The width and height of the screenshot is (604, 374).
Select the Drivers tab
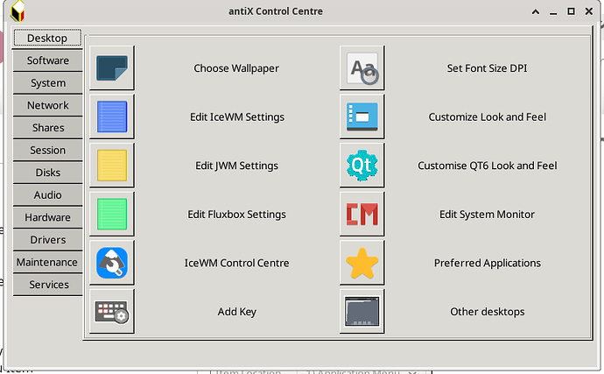click(x=47, y=239)
